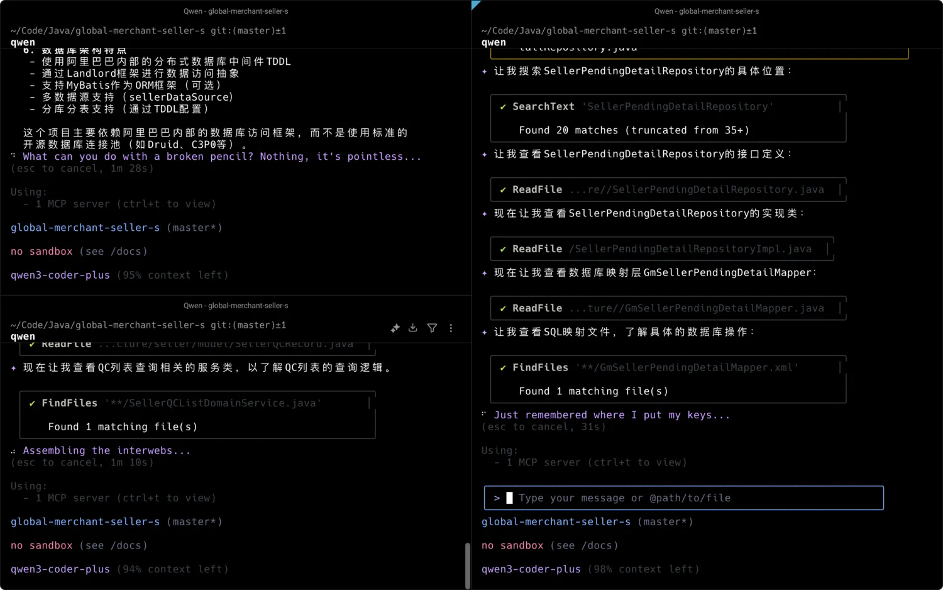Select the top-left Qwen pane title
The width and height of the screenshot is (943, 590).
click(x=236, y=11)
